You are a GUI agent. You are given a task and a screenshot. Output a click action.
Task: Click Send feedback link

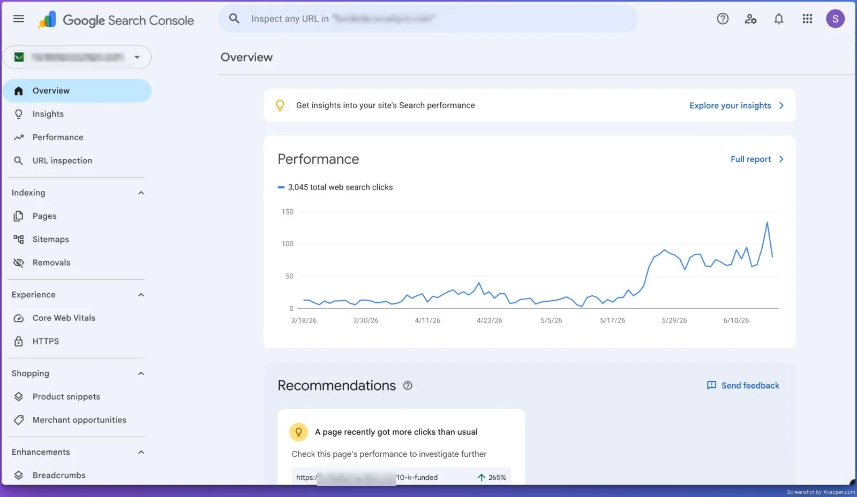tap(750, 386)
